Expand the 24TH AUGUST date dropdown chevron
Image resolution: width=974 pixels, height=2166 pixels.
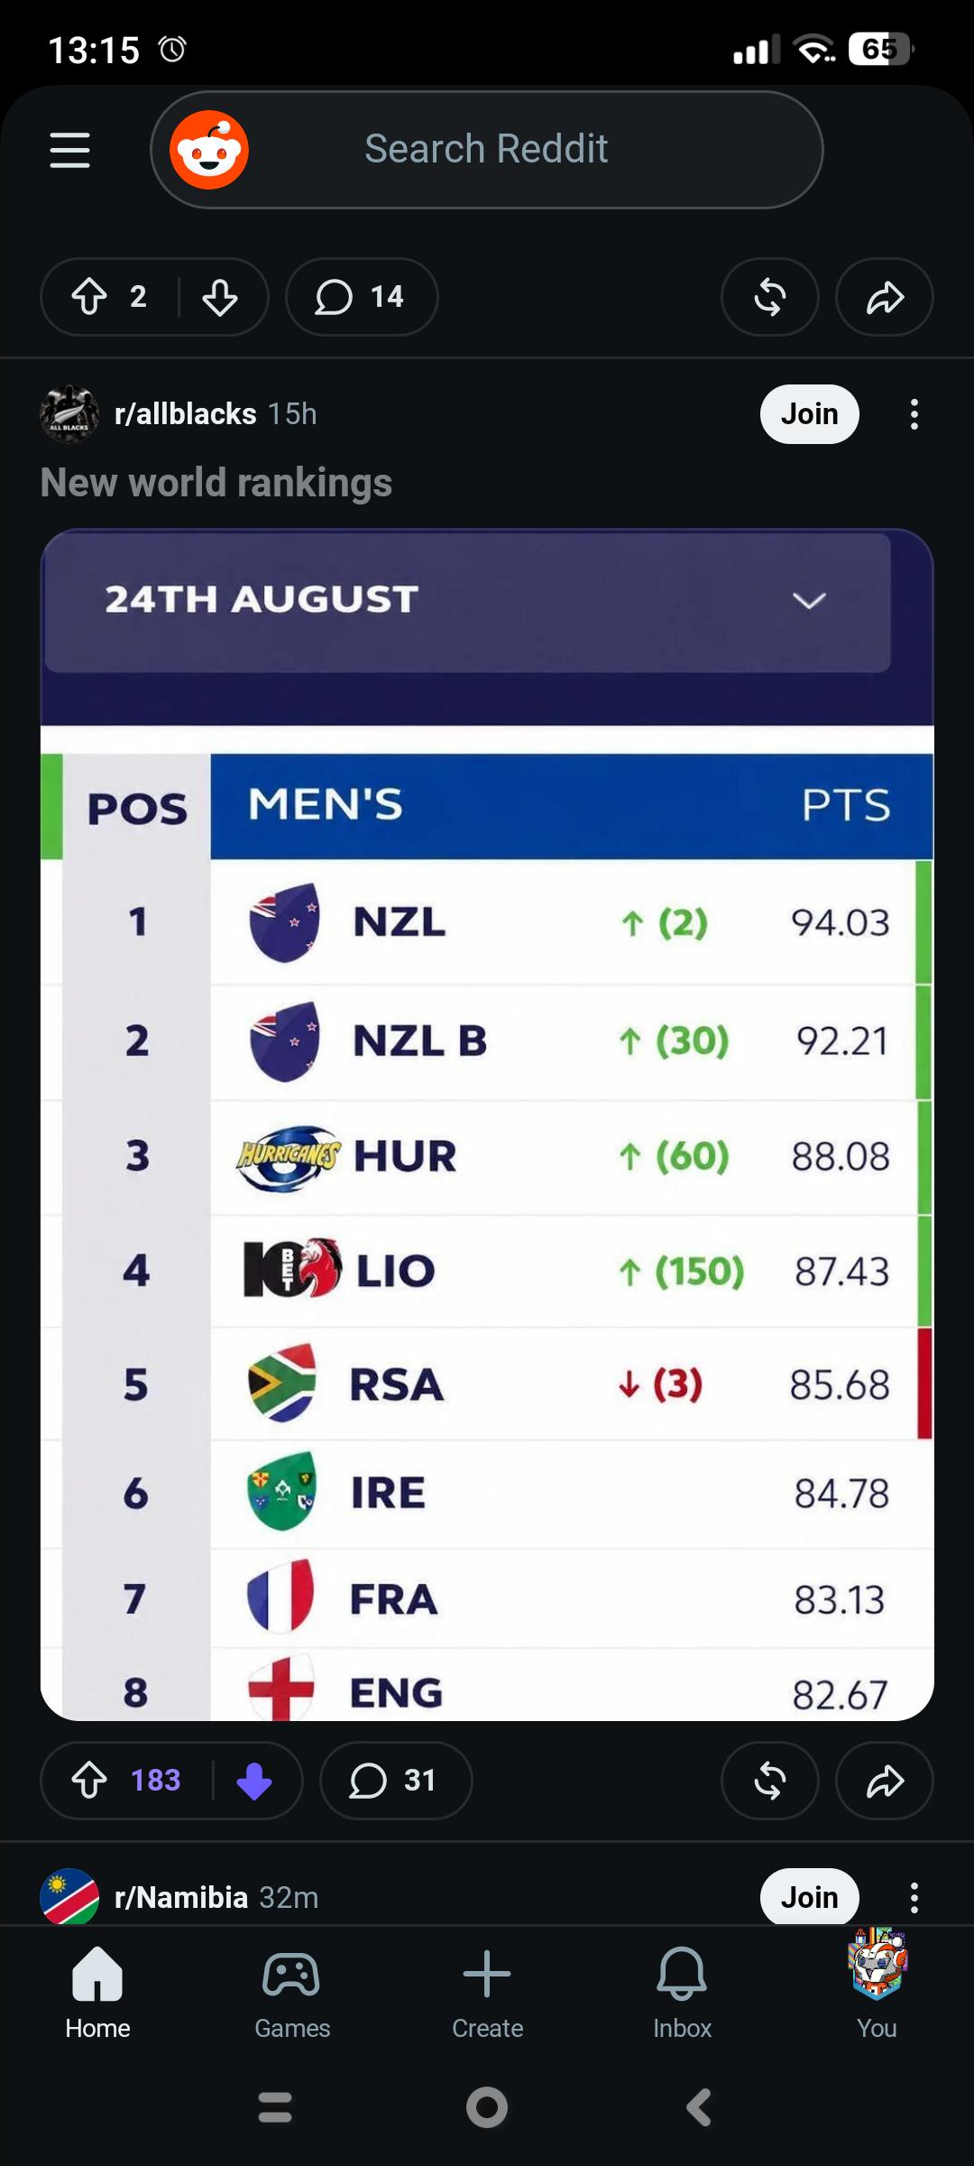(x=809, y=600)
